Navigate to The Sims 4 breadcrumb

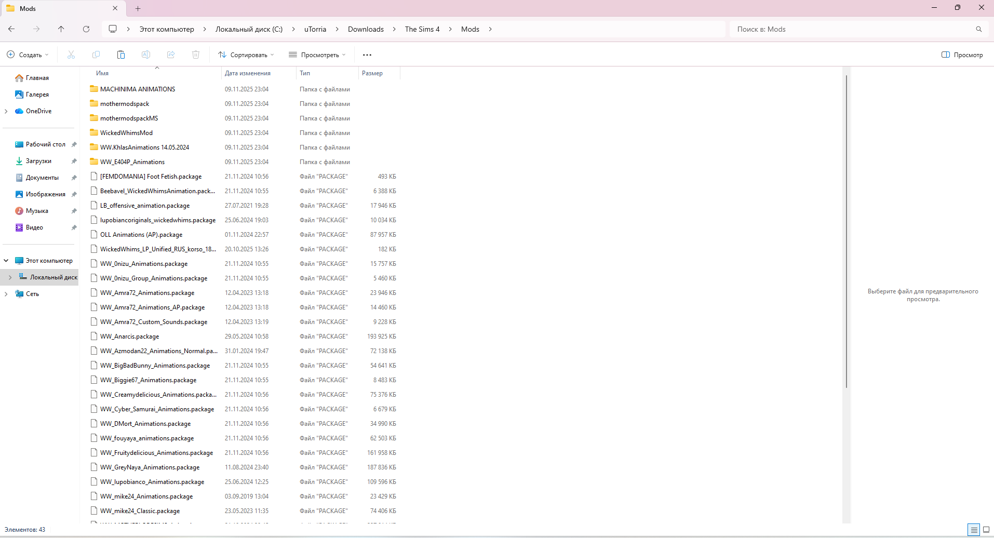click(x=422, y=29)
